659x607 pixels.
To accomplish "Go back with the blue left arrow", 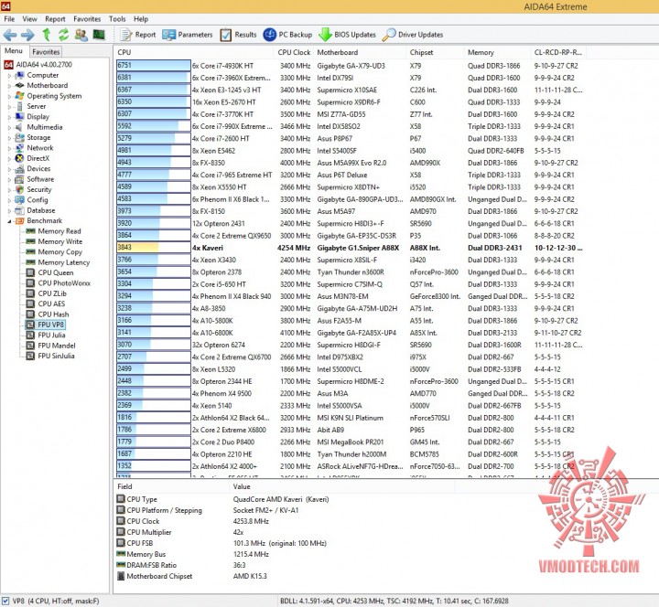I will click(10, 35).
